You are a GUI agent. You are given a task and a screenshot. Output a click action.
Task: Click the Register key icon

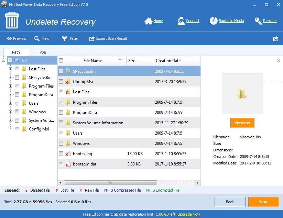[258, 21]
